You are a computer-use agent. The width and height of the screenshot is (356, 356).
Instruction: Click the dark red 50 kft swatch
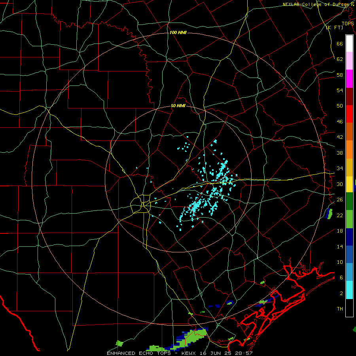[x=349, y=96]
